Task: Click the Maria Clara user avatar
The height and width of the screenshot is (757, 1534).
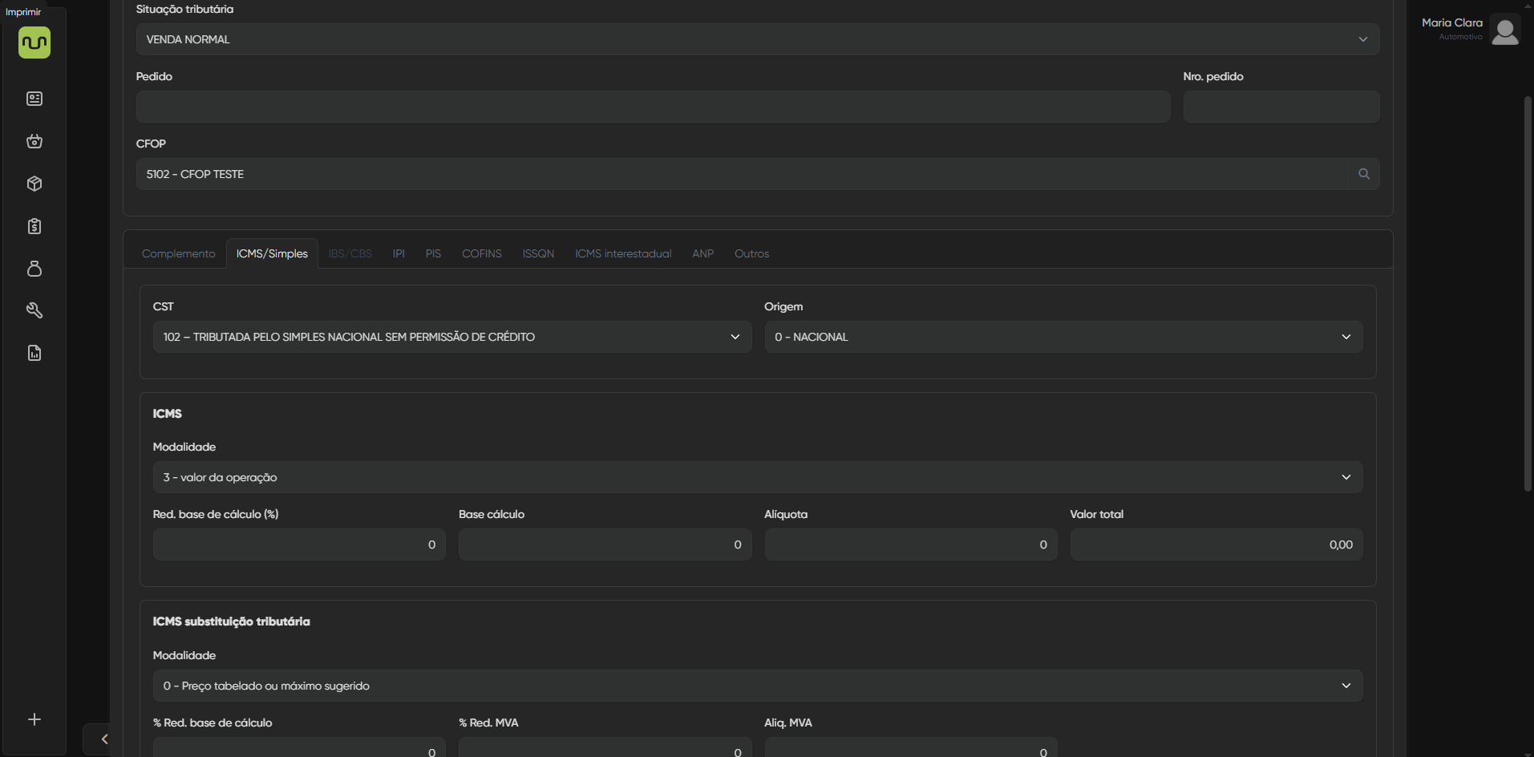Action: 1504,30
